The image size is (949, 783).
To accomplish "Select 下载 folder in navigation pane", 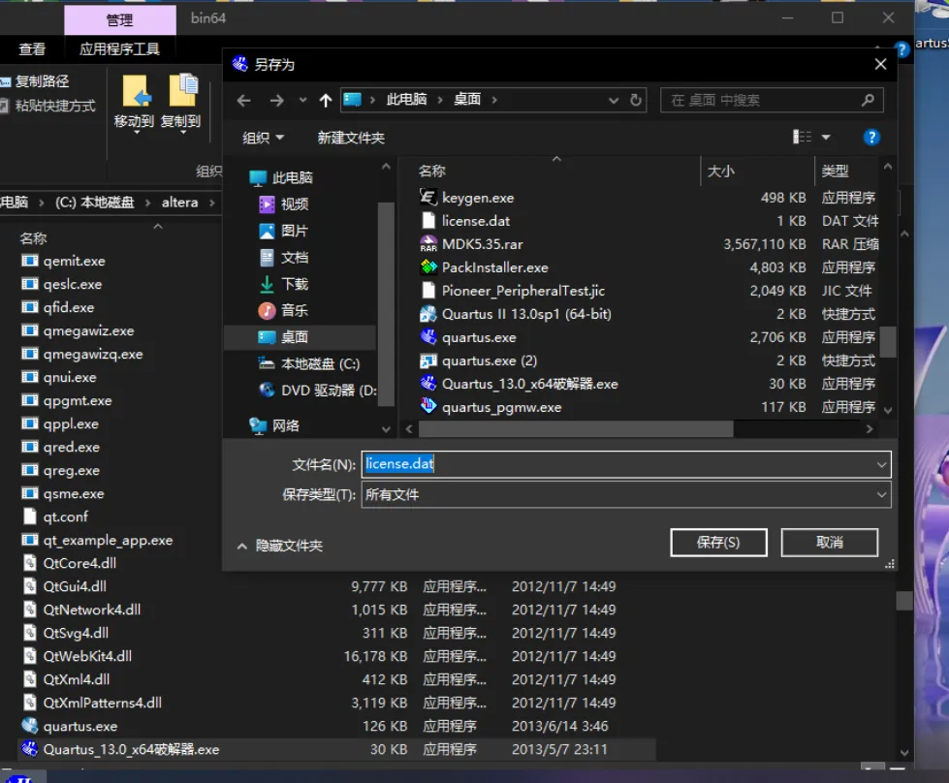I will (284, 284).
